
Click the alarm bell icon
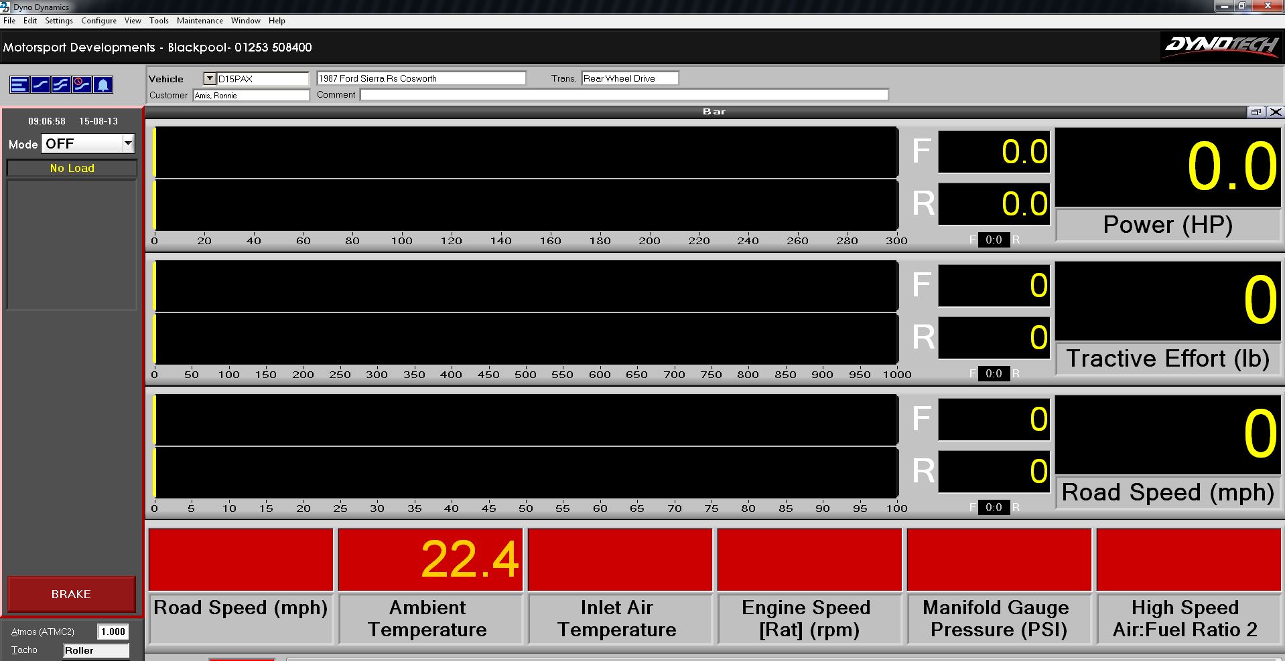pyautogui.click(x=103, y=84)
